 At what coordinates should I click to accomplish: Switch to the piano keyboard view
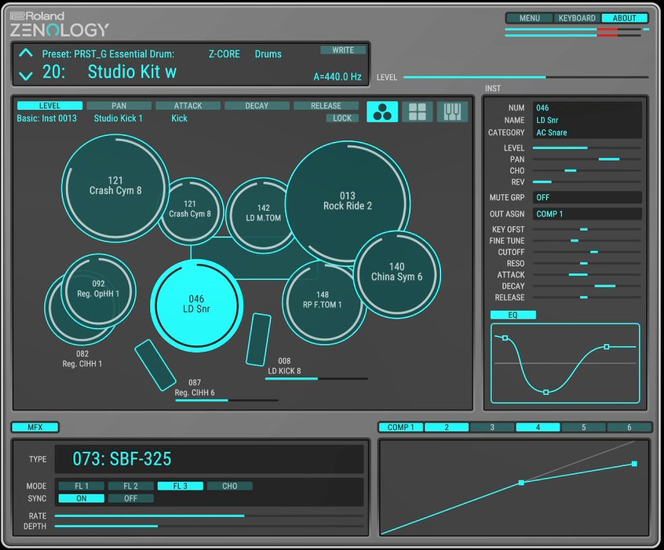[452, 111]
